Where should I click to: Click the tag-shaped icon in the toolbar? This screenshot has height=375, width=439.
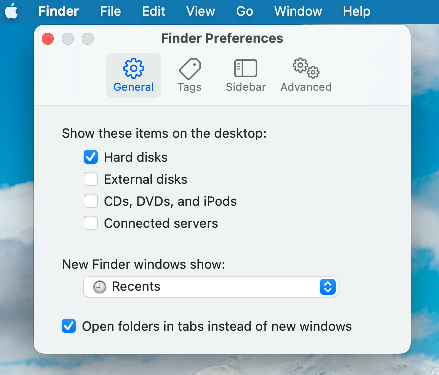coord(189,68)
